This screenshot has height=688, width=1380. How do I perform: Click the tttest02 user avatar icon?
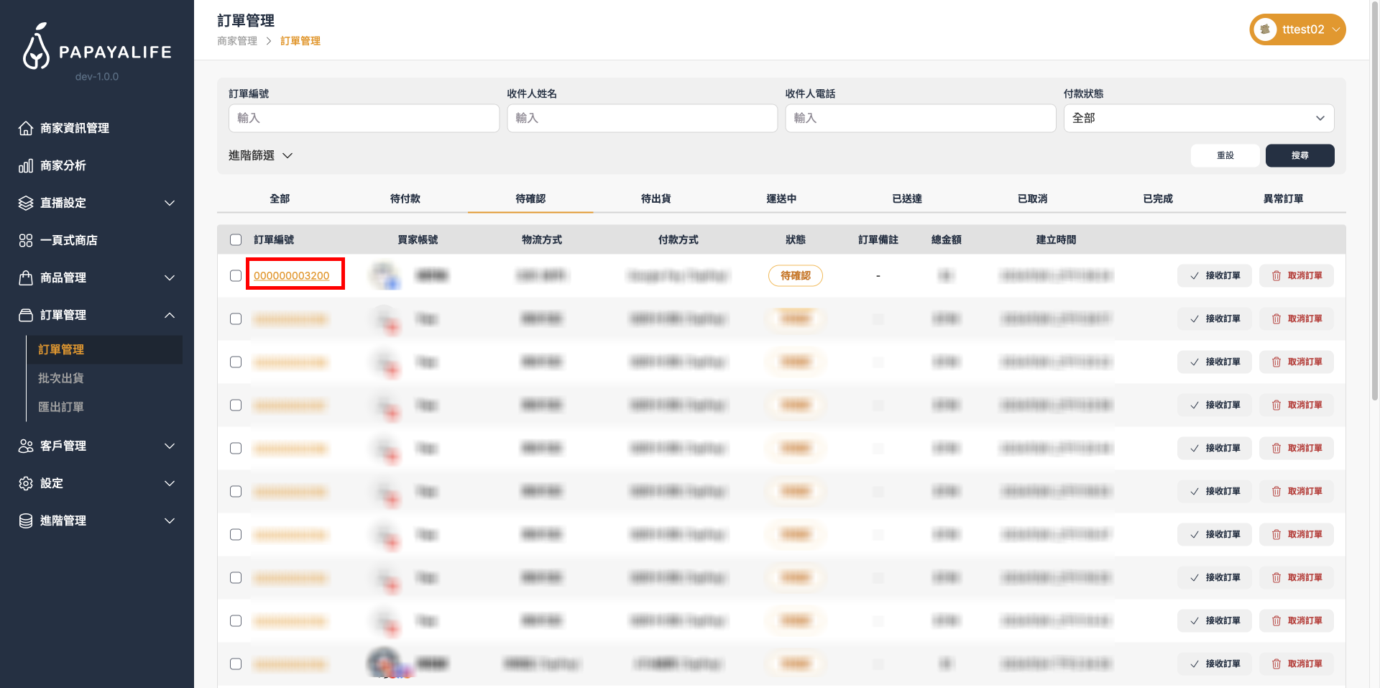[x=1265, y=29]
